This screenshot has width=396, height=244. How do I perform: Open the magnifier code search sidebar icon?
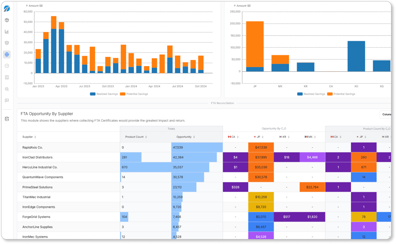(7, 89)
